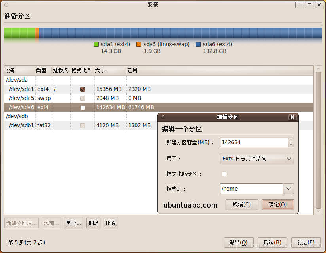Sort by 大小 column header
326x253 pixels.
[110, 70]
